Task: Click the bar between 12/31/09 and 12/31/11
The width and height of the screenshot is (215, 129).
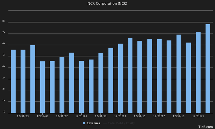Action: [91, 86]
